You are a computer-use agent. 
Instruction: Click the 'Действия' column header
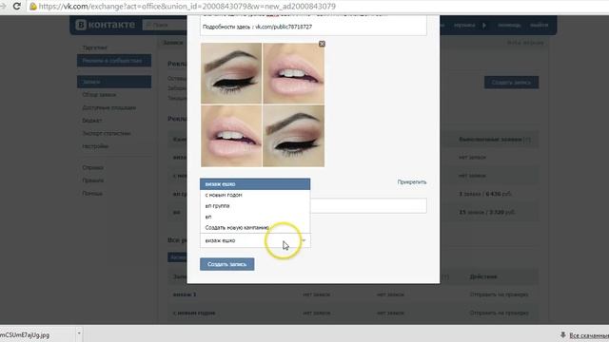tap(483, 276)
